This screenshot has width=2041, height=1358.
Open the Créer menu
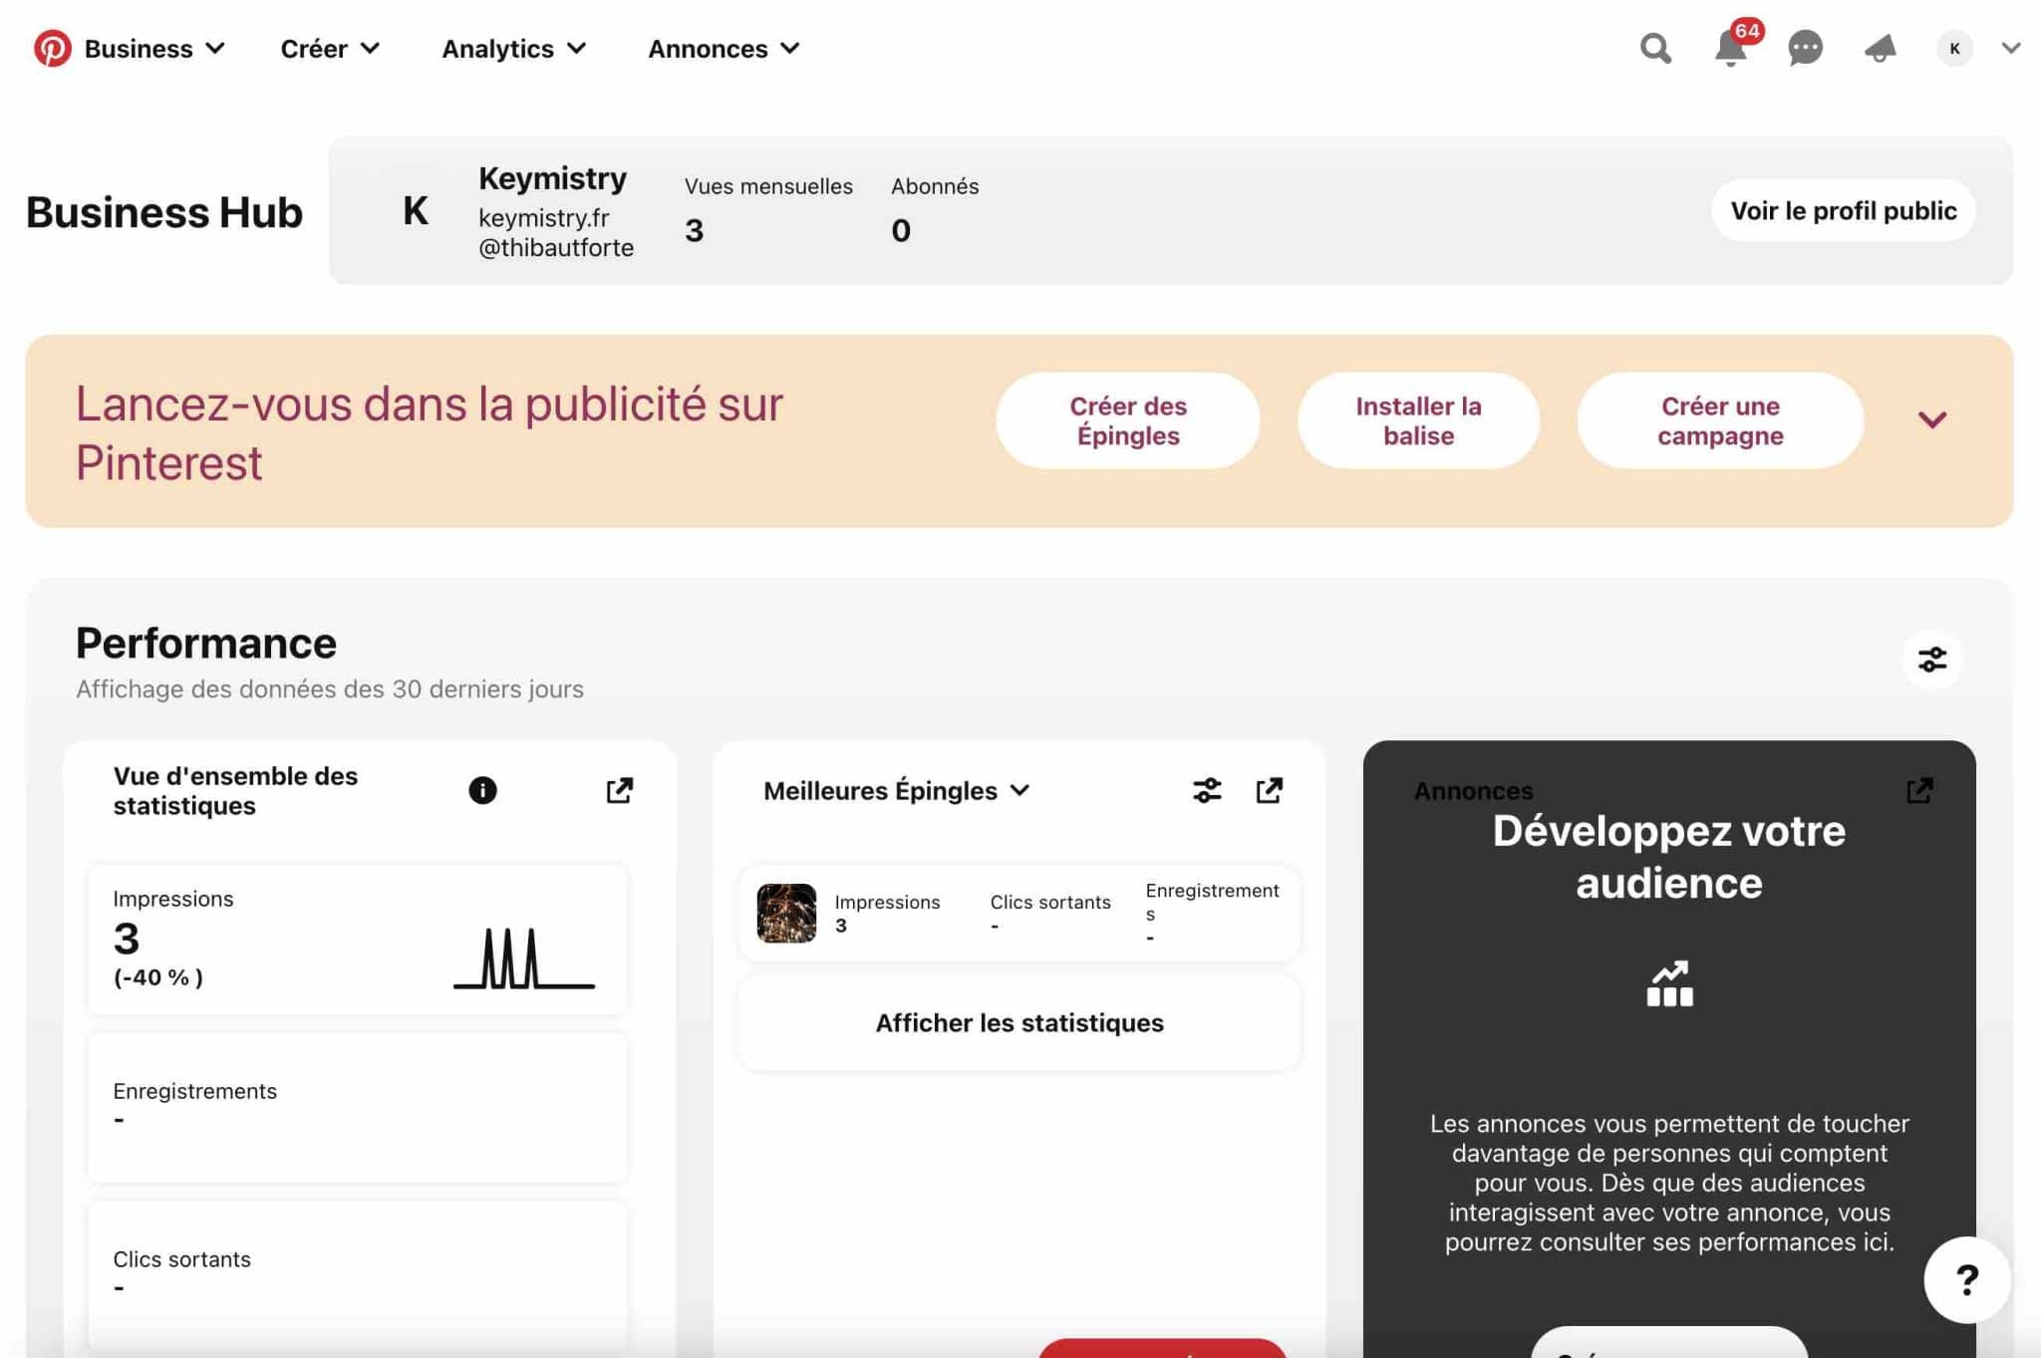330,48
